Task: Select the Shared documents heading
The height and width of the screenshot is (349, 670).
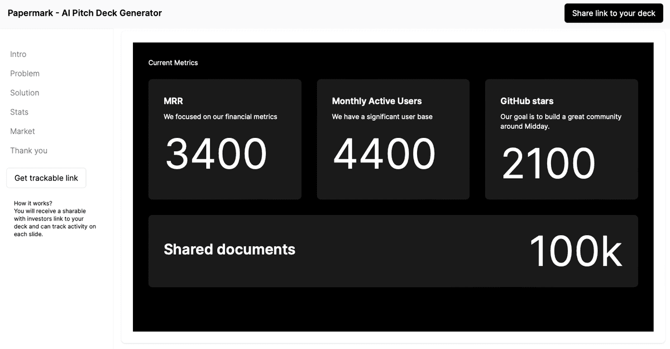Action: point(229,250)
